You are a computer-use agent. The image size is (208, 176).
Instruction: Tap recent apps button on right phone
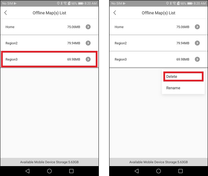[181, 171]
